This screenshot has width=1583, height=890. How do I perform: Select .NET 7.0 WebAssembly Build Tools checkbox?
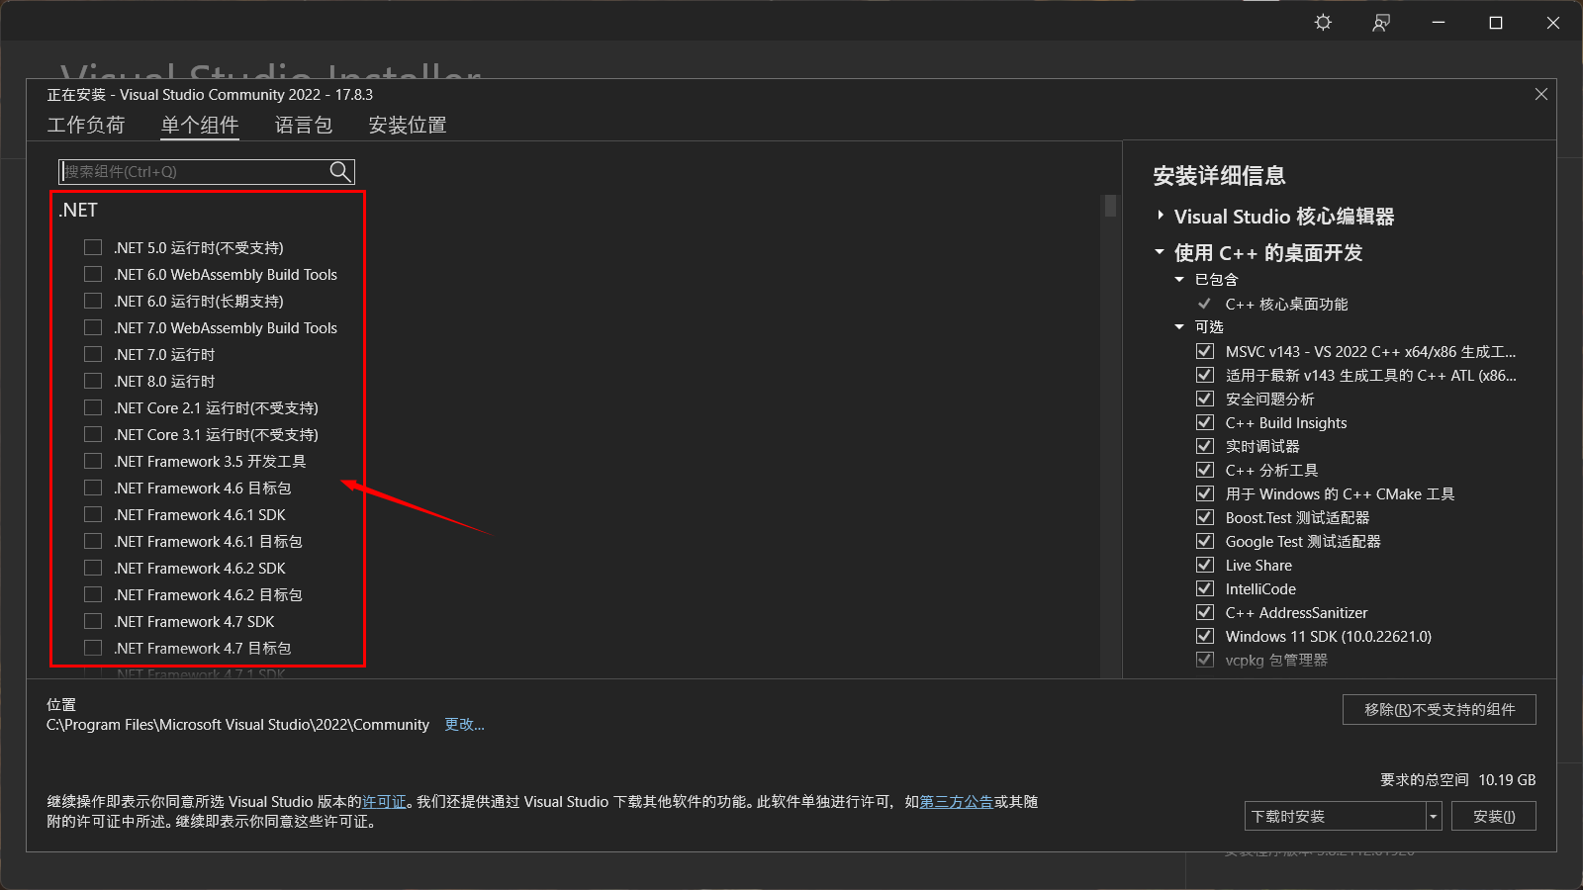click(93, 327)
